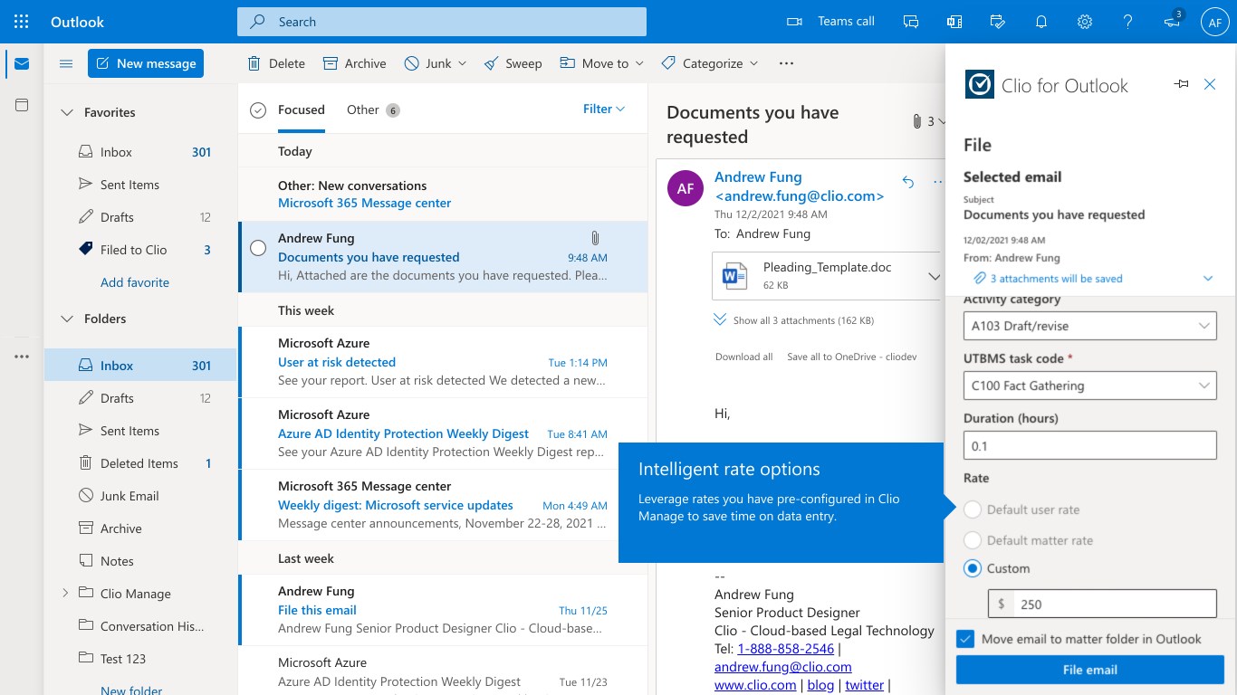Open the Junk Email folder

pos(140,496)
